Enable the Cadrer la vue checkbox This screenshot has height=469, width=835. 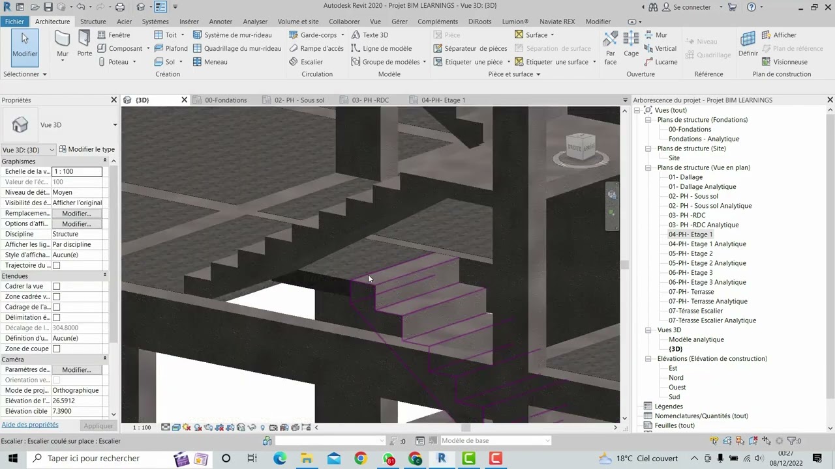tap(56, 286)
